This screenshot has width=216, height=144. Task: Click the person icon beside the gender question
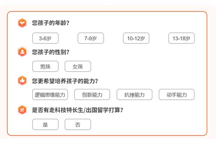pos(22,52)
